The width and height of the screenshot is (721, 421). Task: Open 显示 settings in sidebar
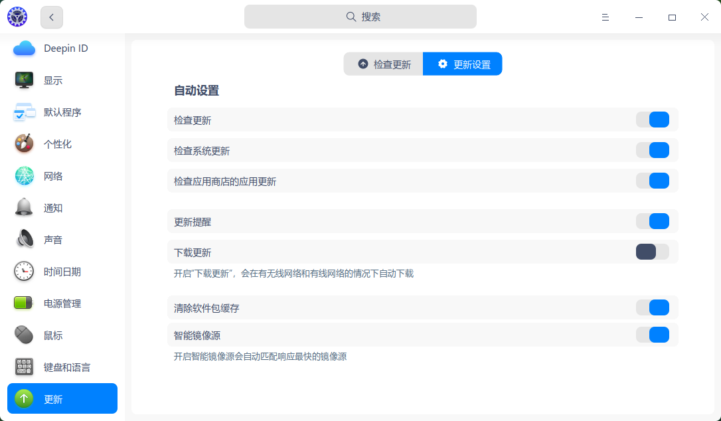click(62, 80)
